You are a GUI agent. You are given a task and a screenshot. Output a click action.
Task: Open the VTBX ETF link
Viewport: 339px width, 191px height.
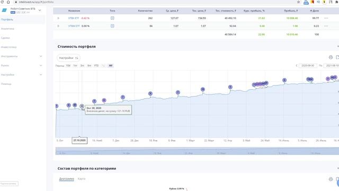click(x=74, y=18)
